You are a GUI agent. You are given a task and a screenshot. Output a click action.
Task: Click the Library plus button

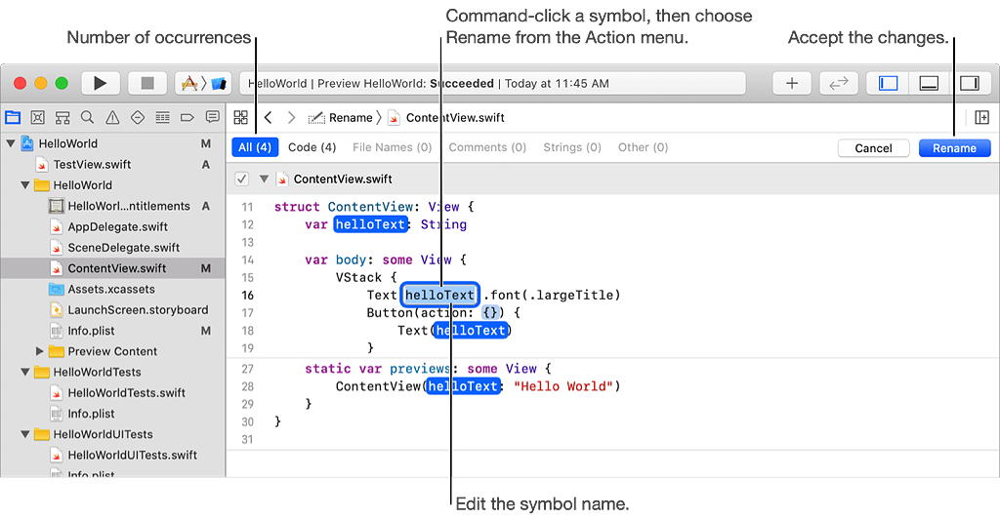[x=791, y=84]
